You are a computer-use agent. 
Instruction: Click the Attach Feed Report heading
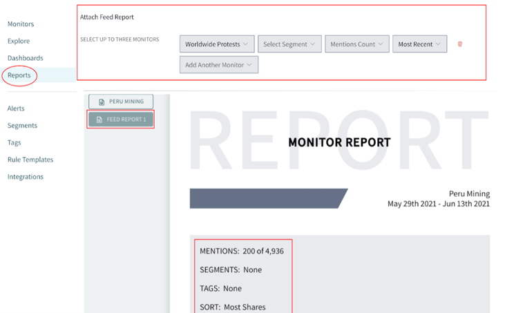(106, 17)
